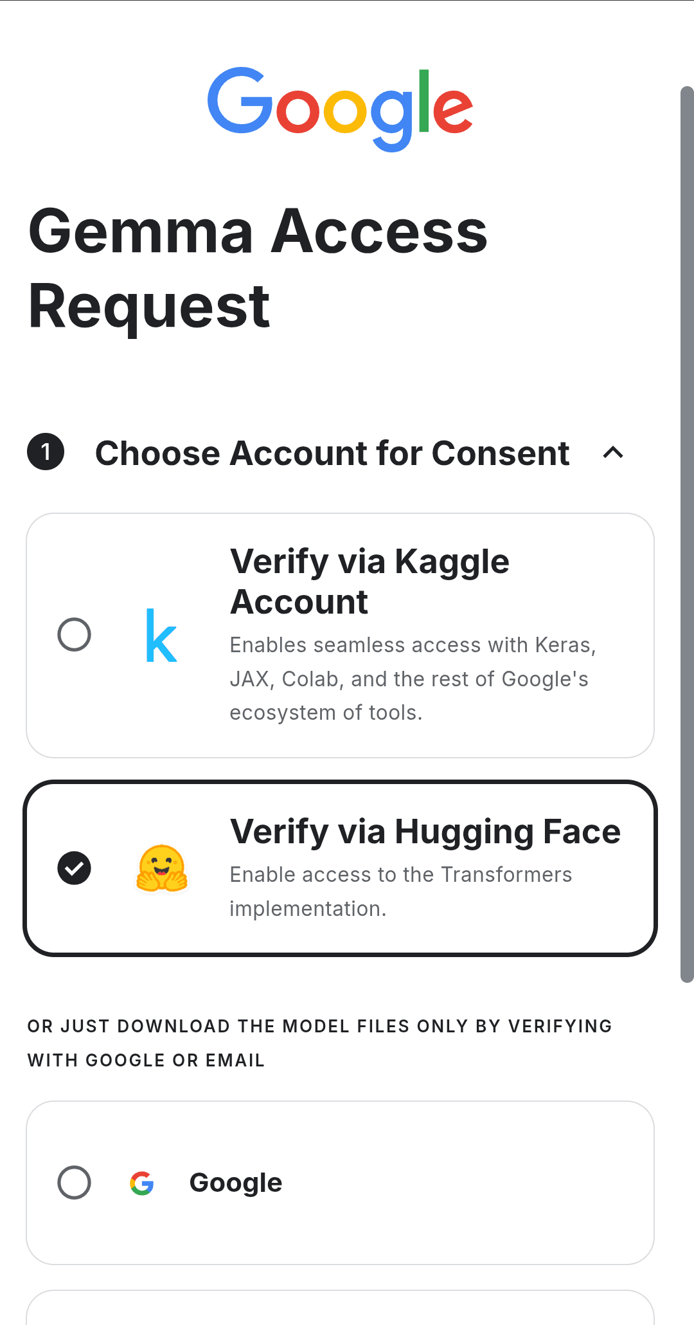Viewport: 694px width, 1325px height.
Task: Click the Choose Account for Consent heading
Action: (332, 453)
